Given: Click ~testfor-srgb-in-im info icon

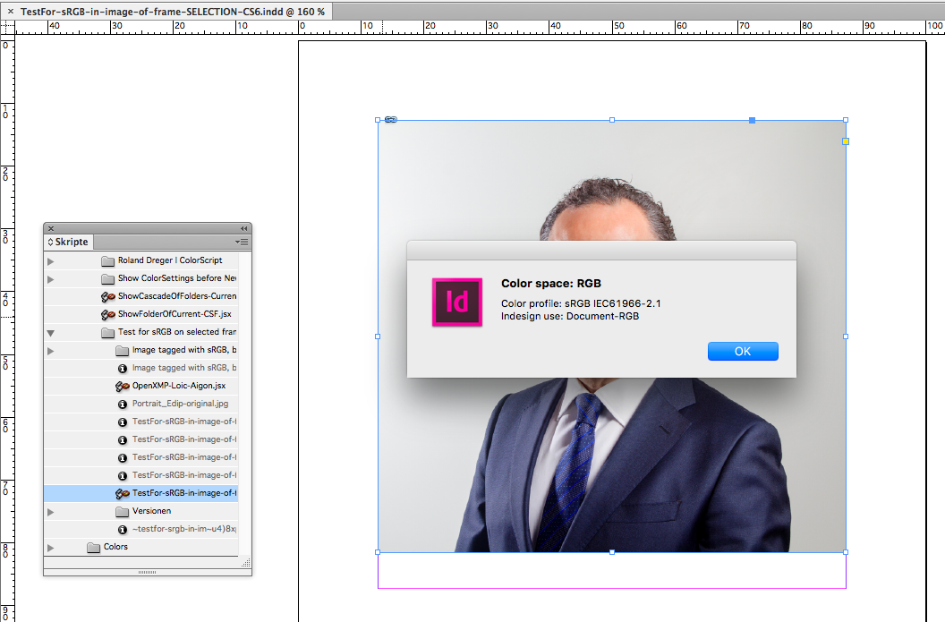Looking at the screenshot, I should [123, 530].
